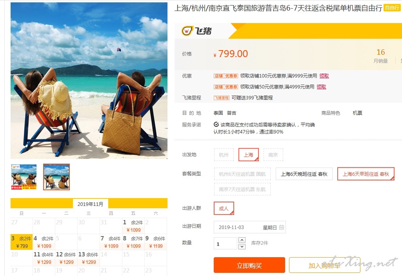Click the service promise checkmark icon
Screen dimensions: 402x276
[216, 124]
